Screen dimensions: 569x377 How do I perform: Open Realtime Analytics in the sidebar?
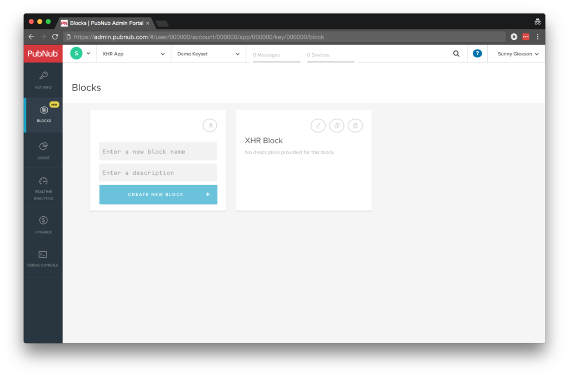[43, 188]
